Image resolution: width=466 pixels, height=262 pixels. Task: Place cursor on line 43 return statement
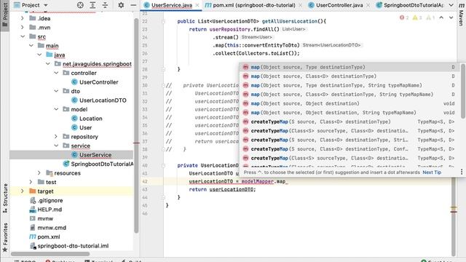(x=222, y=189)
